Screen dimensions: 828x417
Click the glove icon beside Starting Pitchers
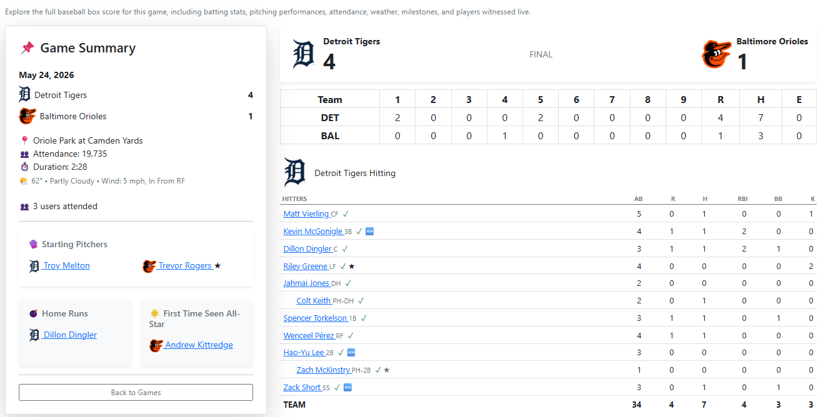click(34, 244)
